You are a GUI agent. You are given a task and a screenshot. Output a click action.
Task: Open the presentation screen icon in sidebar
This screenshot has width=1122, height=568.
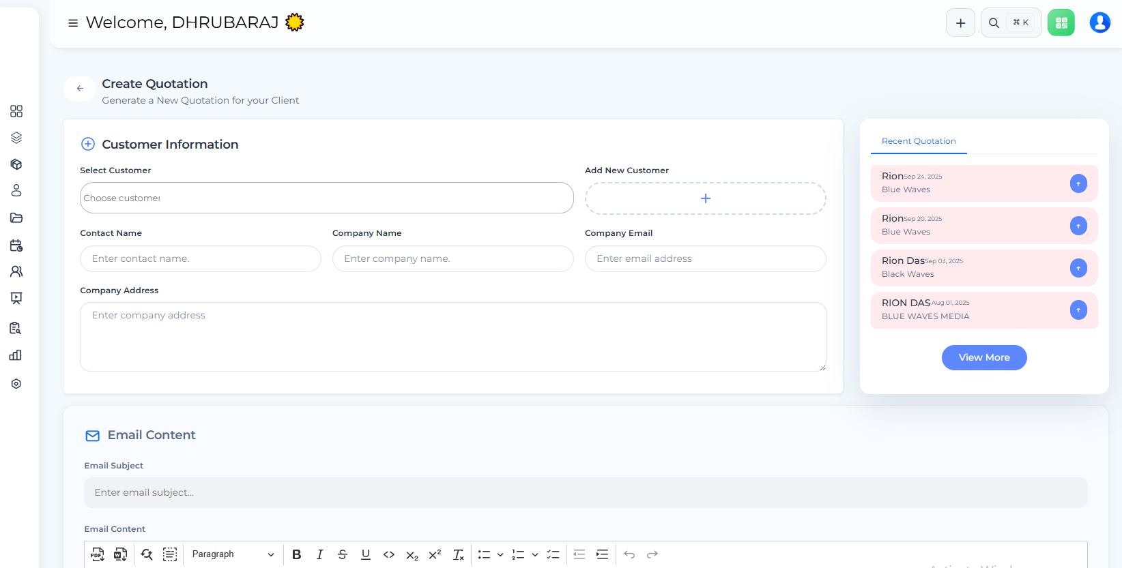point(16,298)
